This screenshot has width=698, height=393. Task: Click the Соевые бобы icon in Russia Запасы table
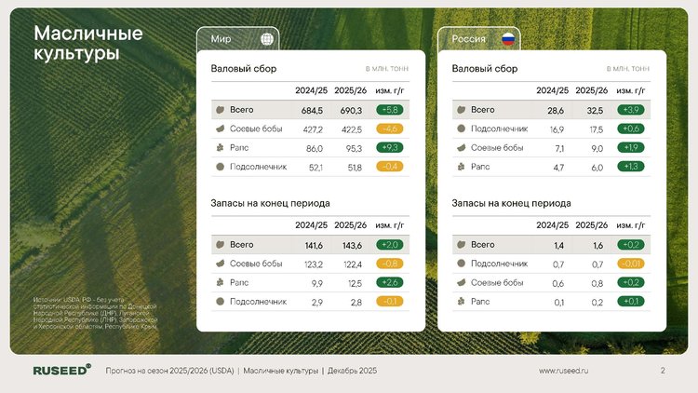point(460,282)
